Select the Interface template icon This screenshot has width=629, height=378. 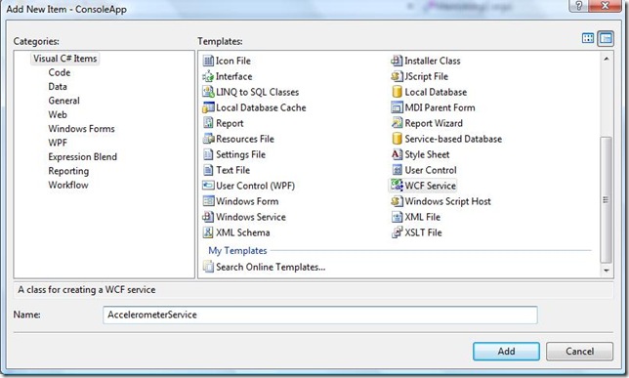pos(208,76)
